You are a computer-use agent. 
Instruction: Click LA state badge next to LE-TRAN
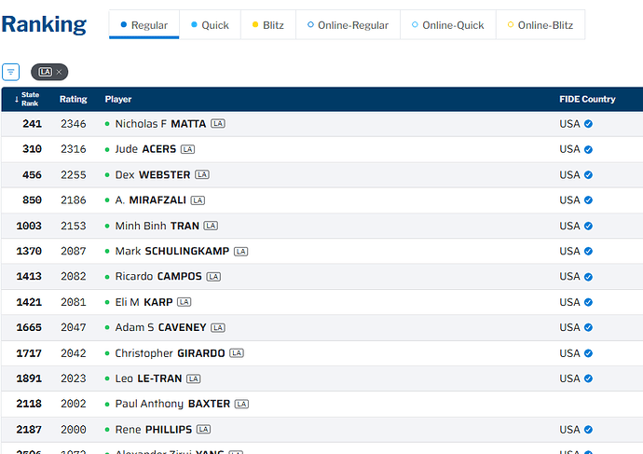(x=194, y=378)
